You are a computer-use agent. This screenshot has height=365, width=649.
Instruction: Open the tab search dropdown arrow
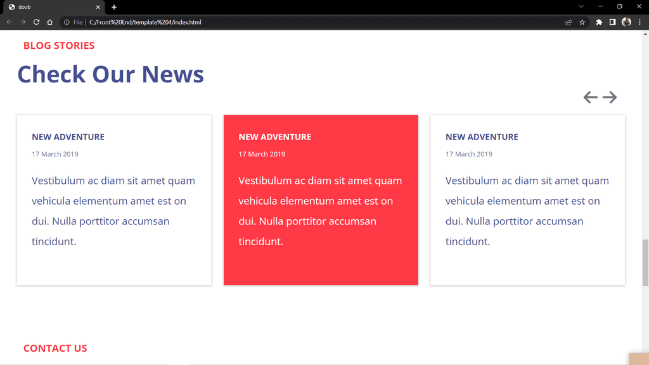(581, 6)
